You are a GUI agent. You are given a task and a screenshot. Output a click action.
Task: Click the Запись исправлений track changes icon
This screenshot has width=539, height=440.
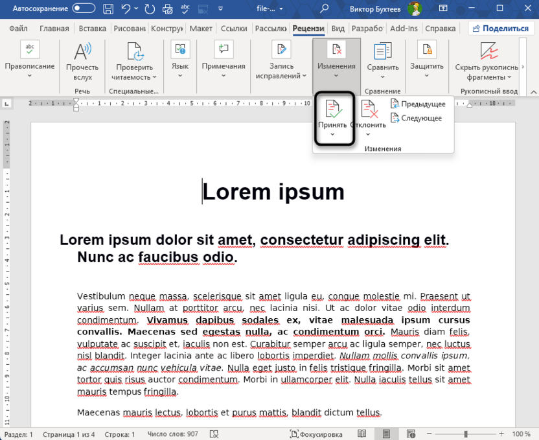tap(281, 49)
